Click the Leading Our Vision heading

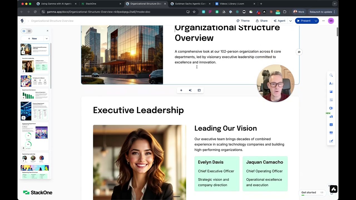226,128
